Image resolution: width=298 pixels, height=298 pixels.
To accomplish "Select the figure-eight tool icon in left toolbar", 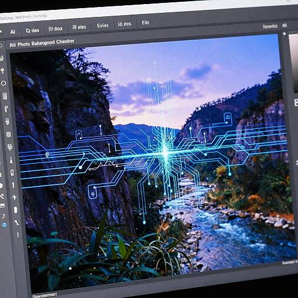I will click(x=8, y=122).
